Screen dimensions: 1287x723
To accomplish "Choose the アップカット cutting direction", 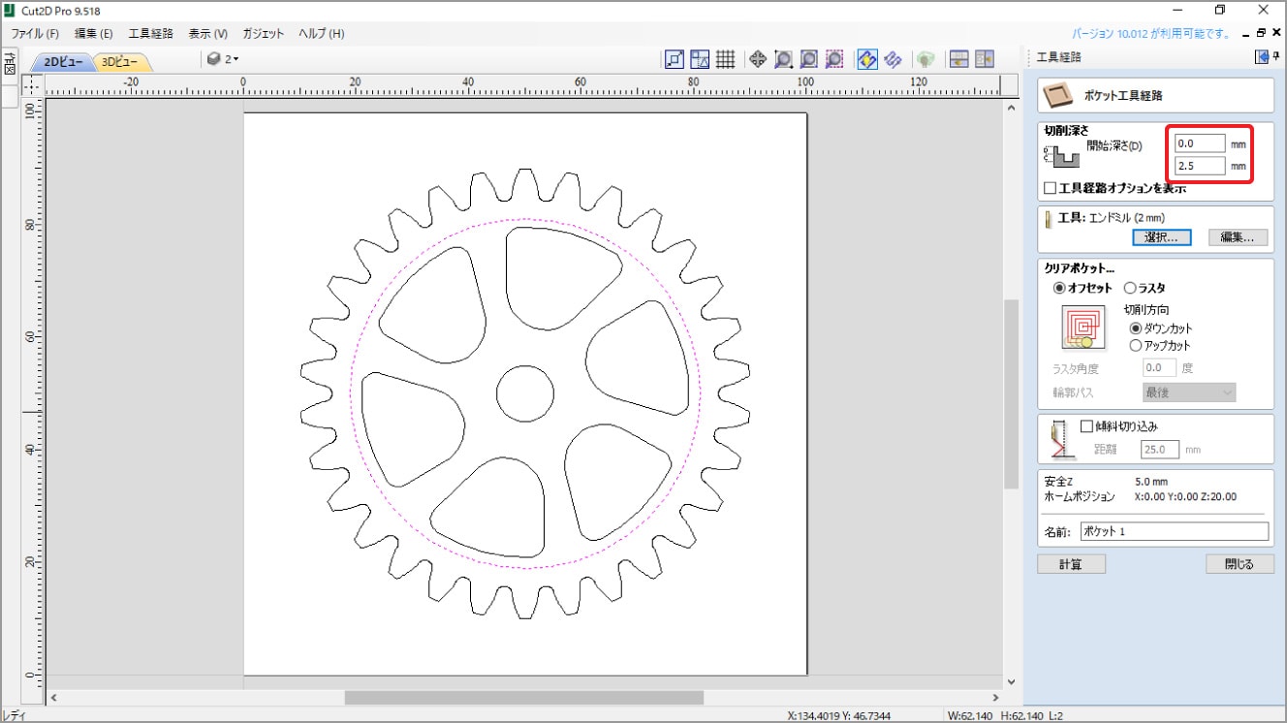I will pos(1137,345).
